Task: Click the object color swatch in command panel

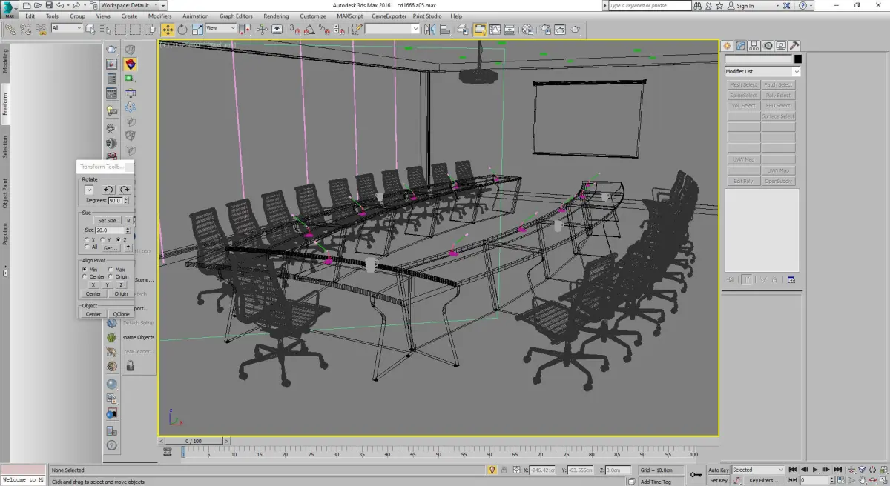Action: click(x=798, y=59)
